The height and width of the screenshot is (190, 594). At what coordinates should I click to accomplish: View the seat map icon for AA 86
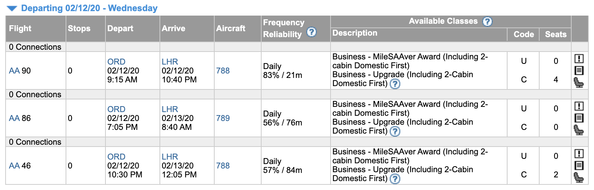click(x=579, y=130)
